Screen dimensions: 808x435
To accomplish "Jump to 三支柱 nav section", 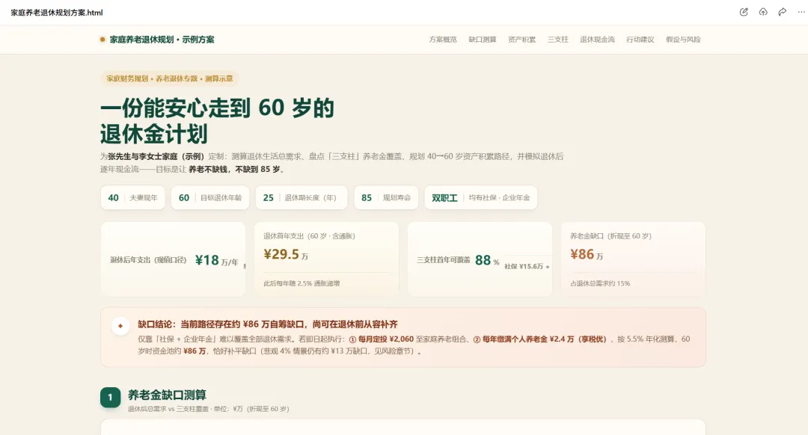I will point(557,40).
